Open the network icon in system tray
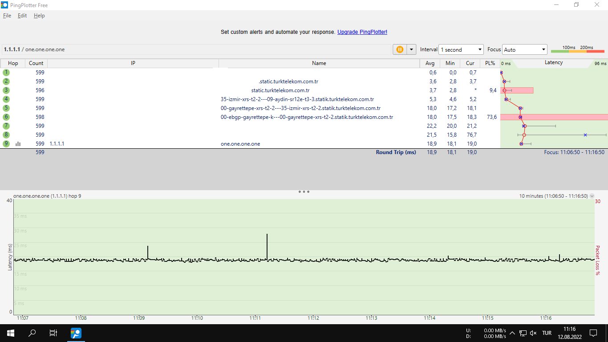The height and width of the screenshot is (342, 608). pos(523,333)
